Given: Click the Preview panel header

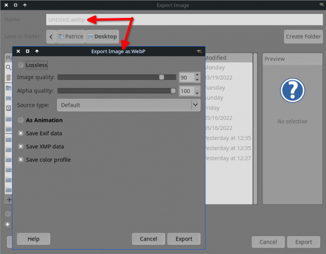Looking at the screenshot, I should pyautogui.click(x=292, y=59).
